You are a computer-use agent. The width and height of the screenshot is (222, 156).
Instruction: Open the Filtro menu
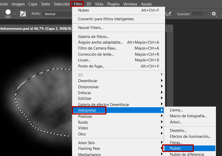[x=78, y=4]
